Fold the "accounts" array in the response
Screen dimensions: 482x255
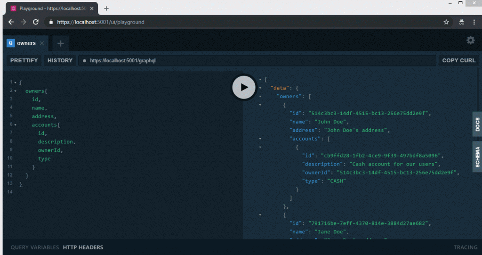(260, 139)
